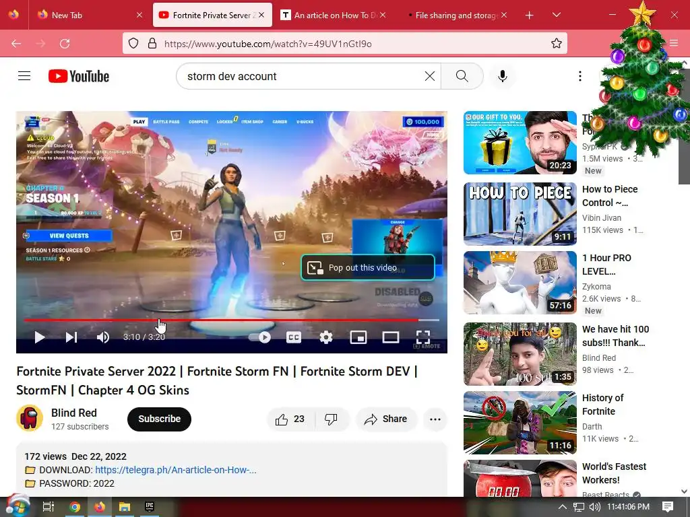
Task: Open player settings gear
Action: [325, 337]
